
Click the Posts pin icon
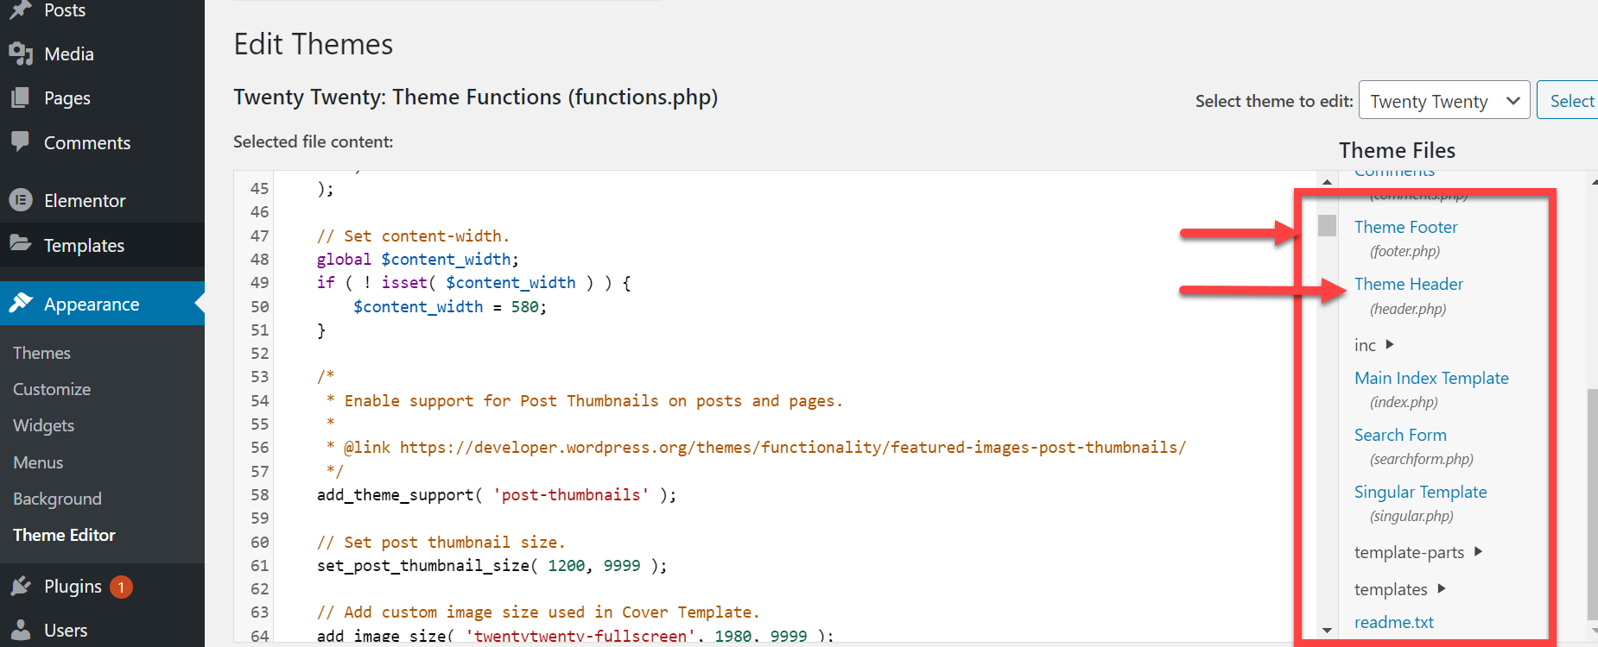point(21,9)
